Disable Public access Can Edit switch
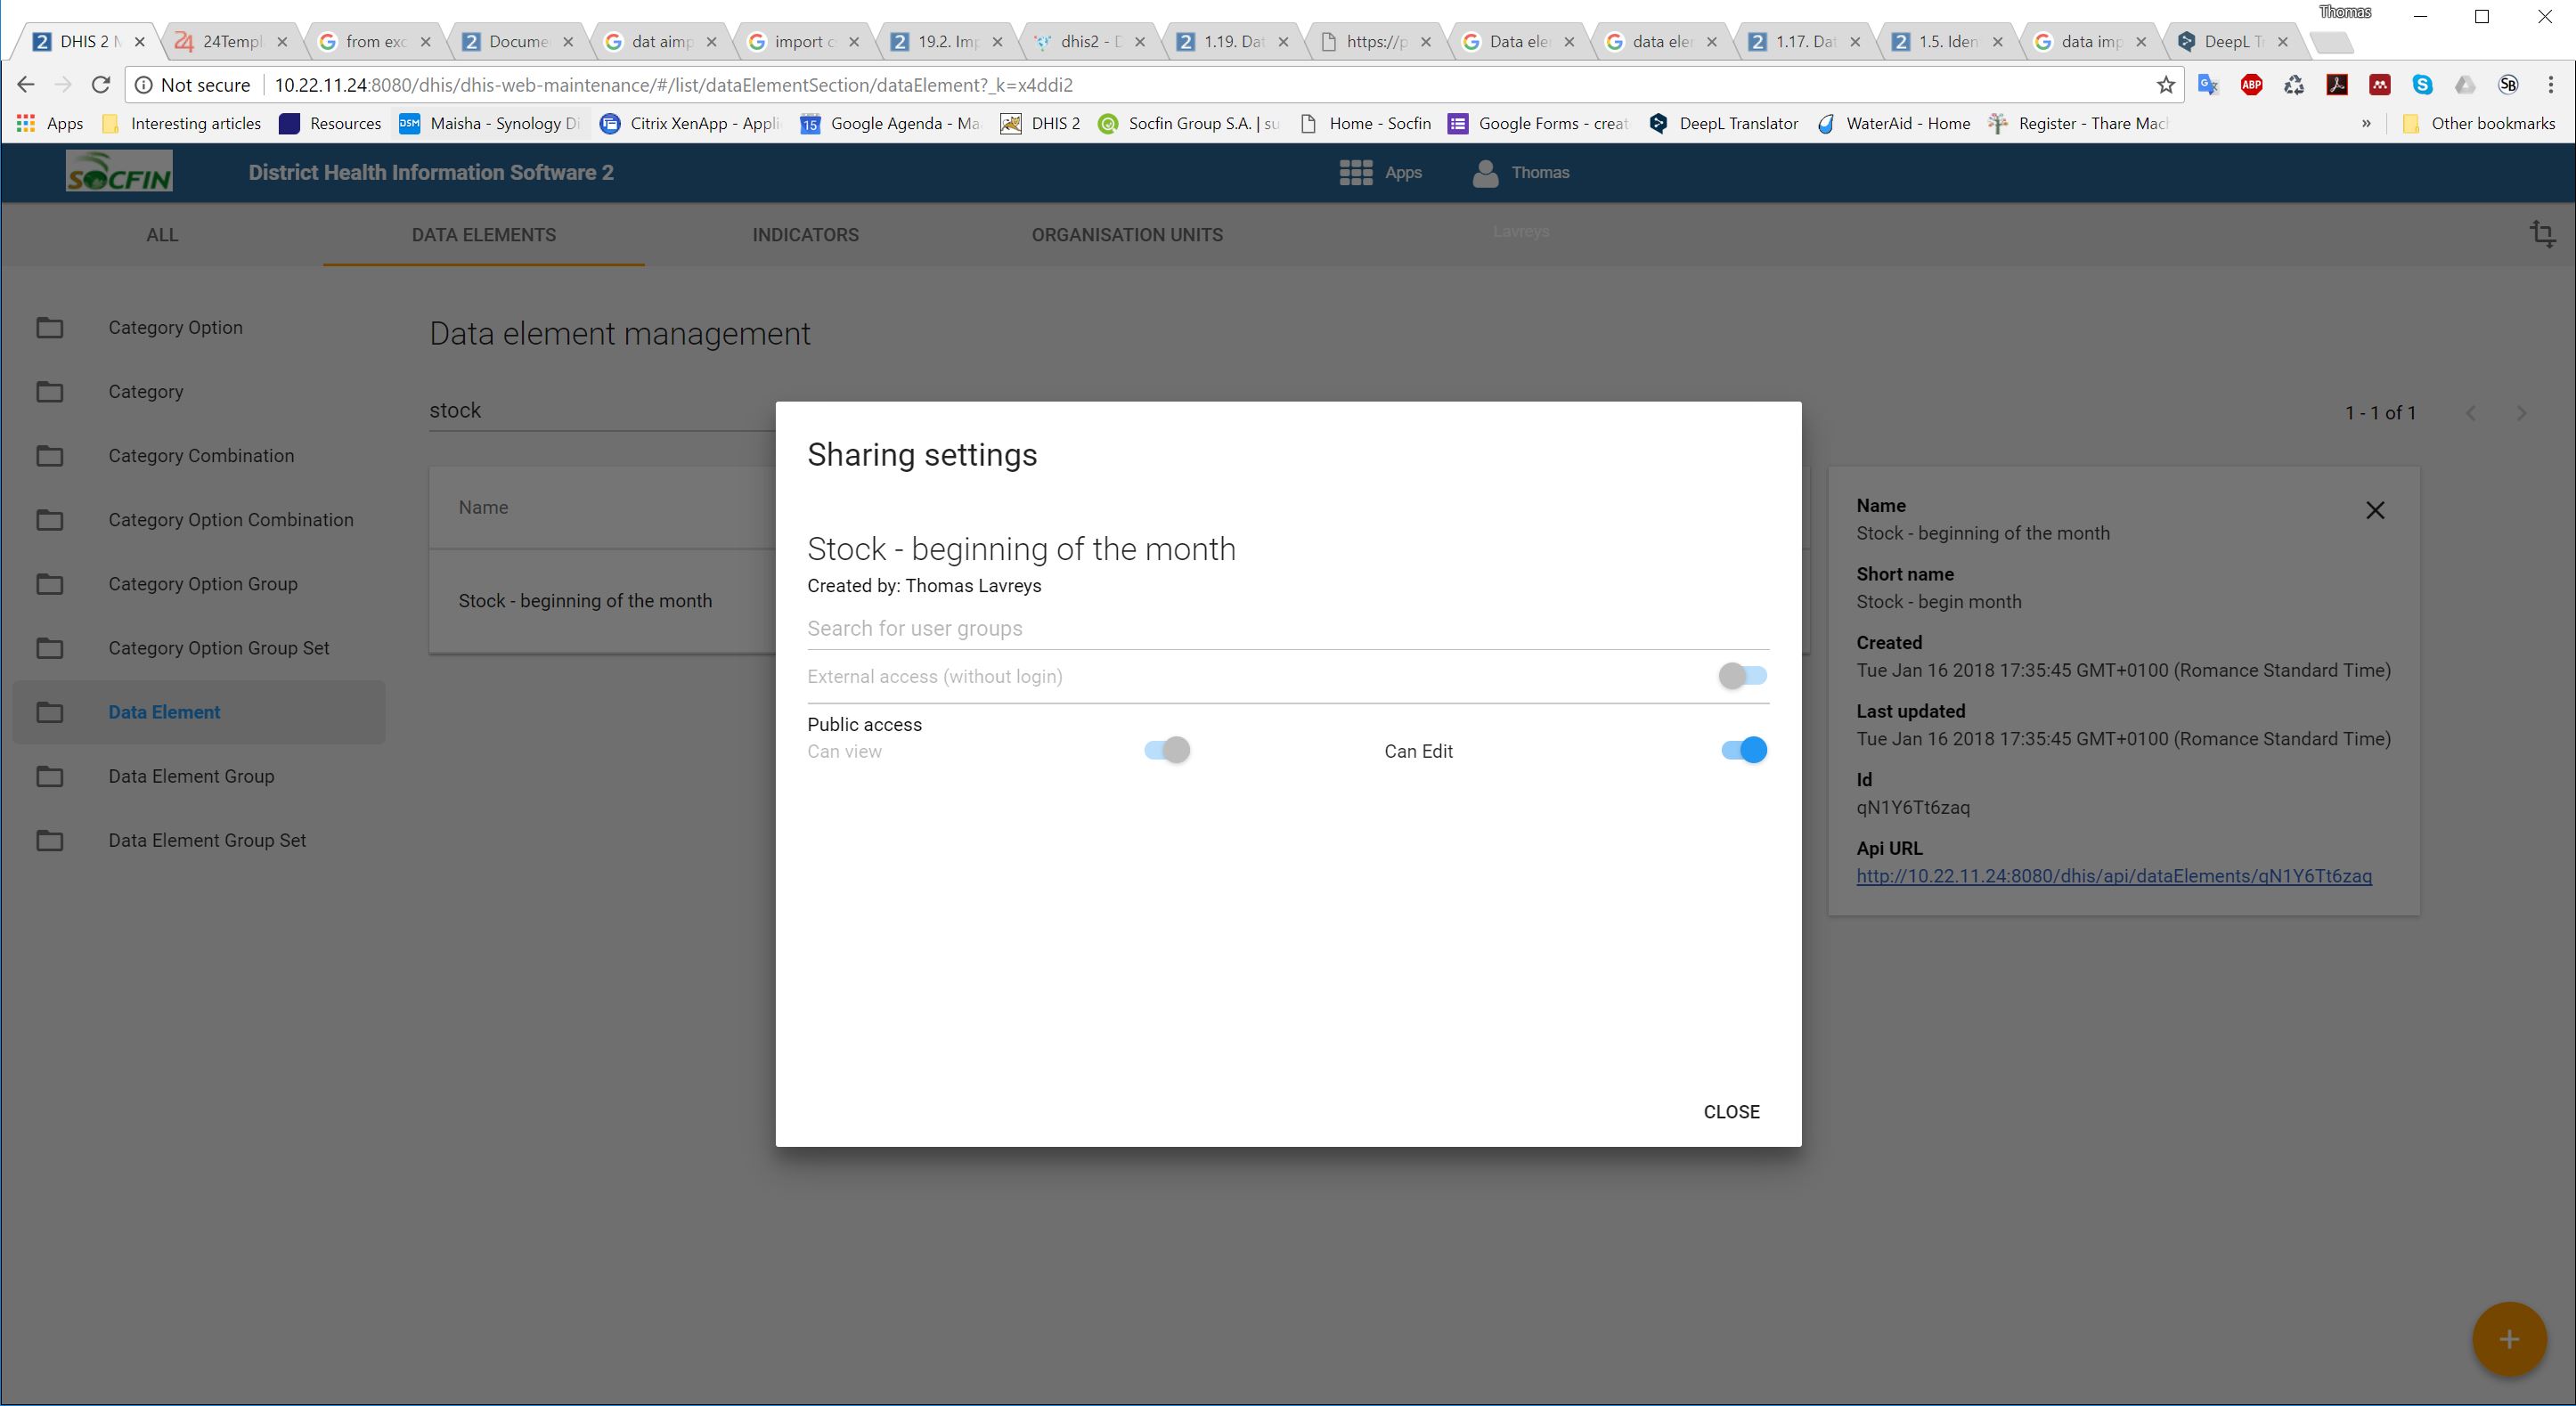This screenshot has height=1406, width=2576. click(1743, 750)
